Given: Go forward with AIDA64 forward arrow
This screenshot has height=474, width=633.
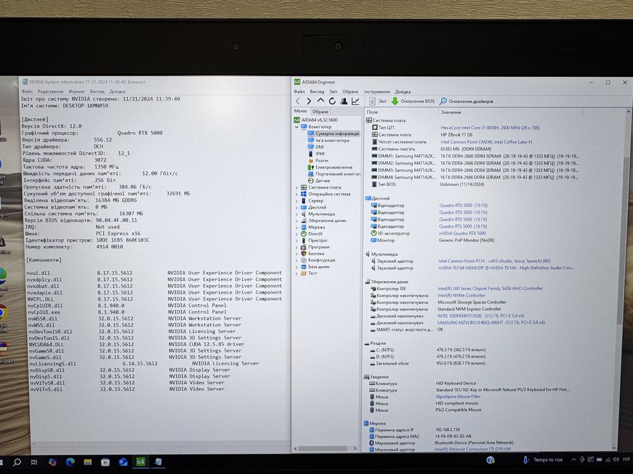Looking at the screenshot, I should tap(309, 101).
